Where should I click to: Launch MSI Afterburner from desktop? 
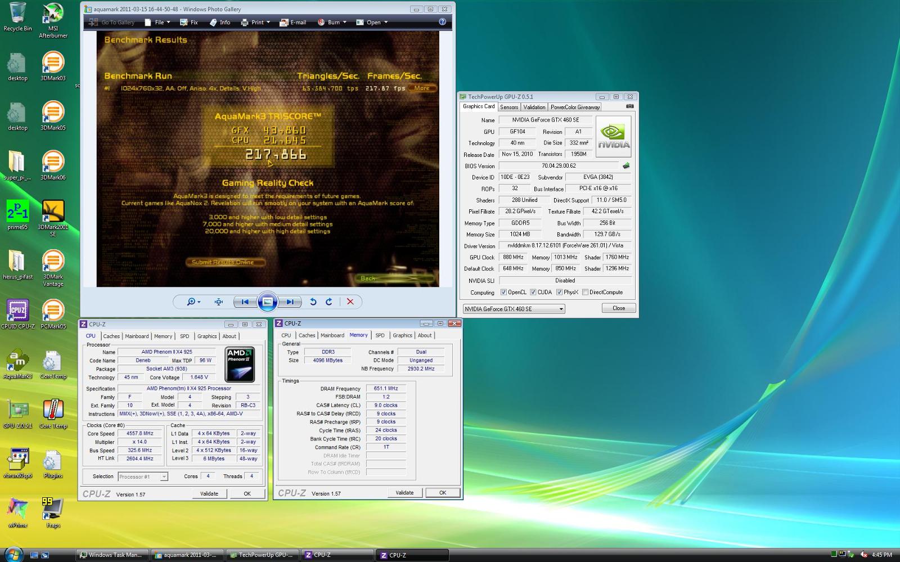click(53, 20)
